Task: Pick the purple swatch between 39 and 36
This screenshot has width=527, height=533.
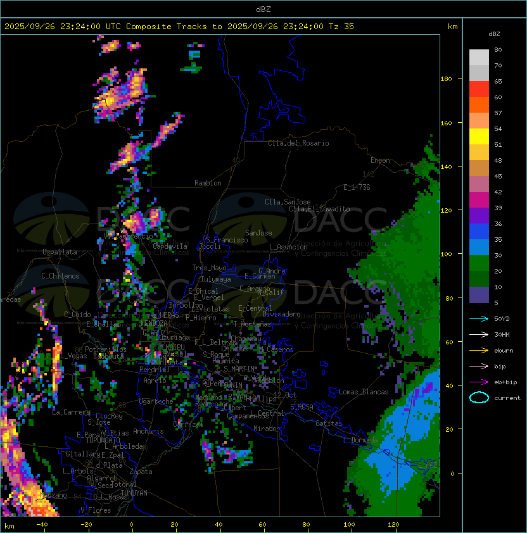Action: click(x=479, y=216)
